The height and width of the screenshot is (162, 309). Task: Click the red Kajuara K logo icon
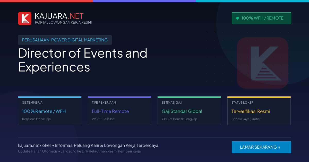click(x=25, y=19)
